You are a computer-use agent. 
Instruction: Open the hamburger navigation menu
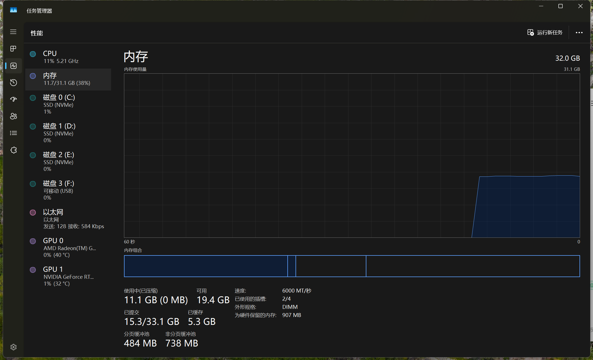coord(13,32)
